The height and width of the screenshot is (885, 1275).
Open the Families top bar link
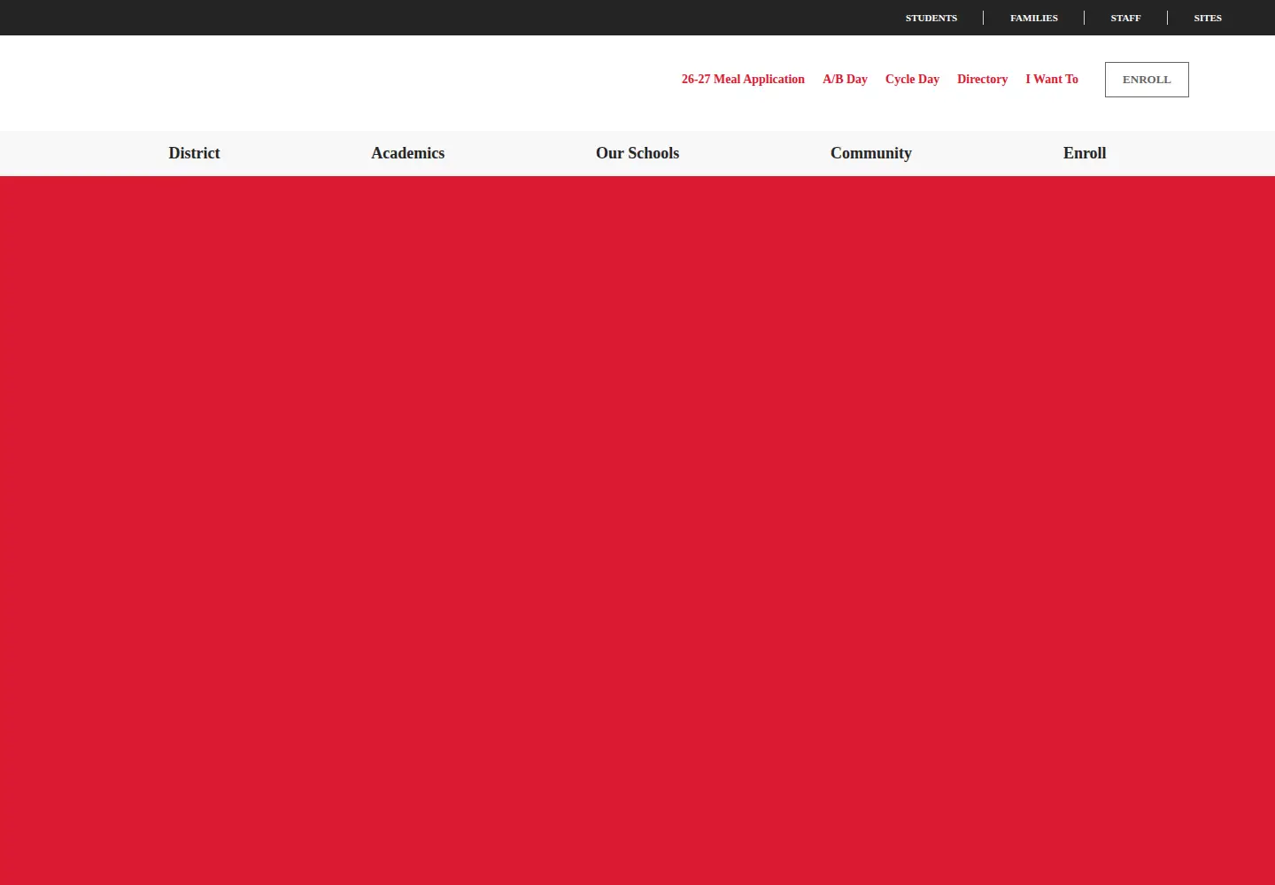tap(1033, 18)
